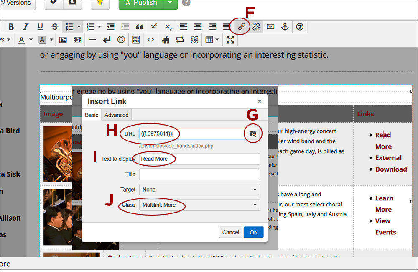Apply superscript formatting
The height and width of the screenshot is (272, 418).
pyautogui.click(x=154, y=27)
